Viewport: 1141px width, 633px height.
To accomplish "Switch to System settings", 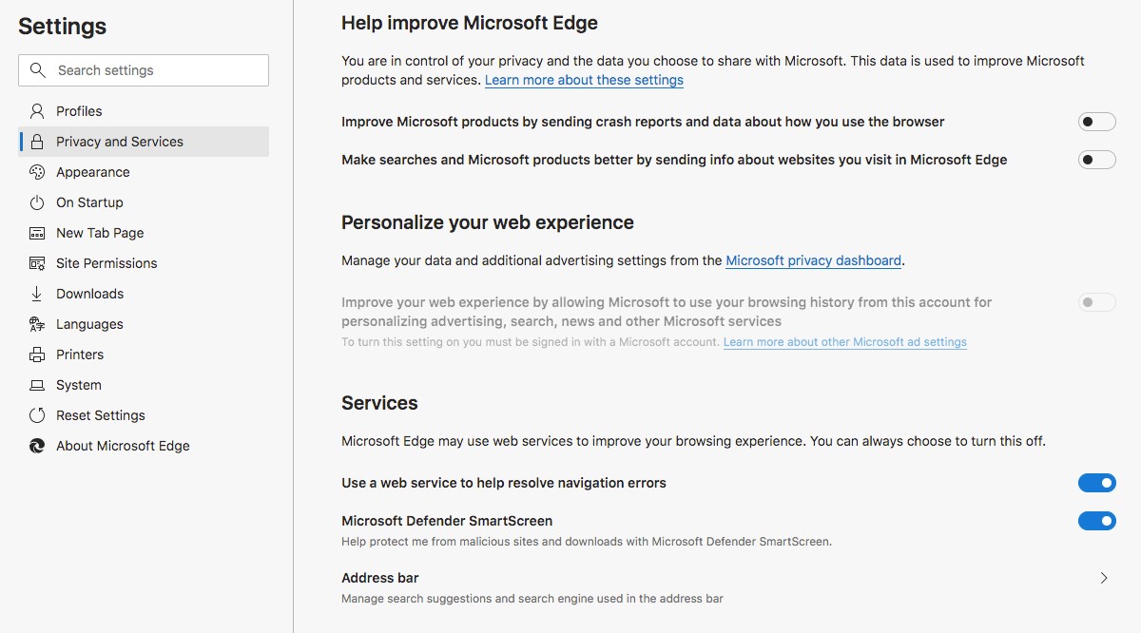I will (x=36, y=385).
